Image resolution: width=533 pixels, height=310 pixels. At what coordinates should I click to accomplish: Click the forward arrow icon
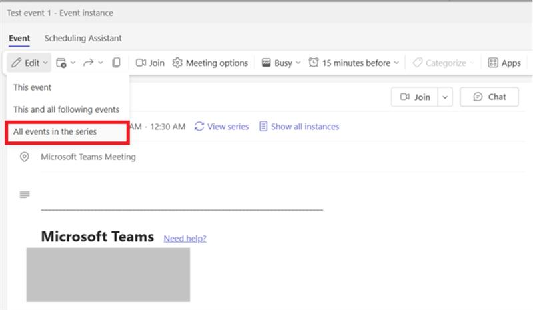click(89, 63)
